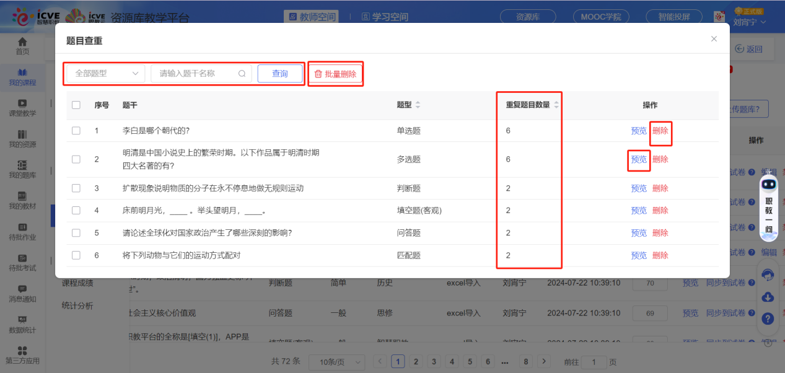This screenshot has width=785, height=373.
Task: Check the box for 李白是哪个朝代的 row
Action: pyautogui.click(x=76, y=131)
